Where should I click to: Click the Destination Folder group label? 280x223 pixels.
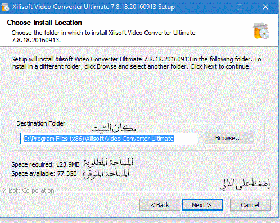(x=40, y=123)
